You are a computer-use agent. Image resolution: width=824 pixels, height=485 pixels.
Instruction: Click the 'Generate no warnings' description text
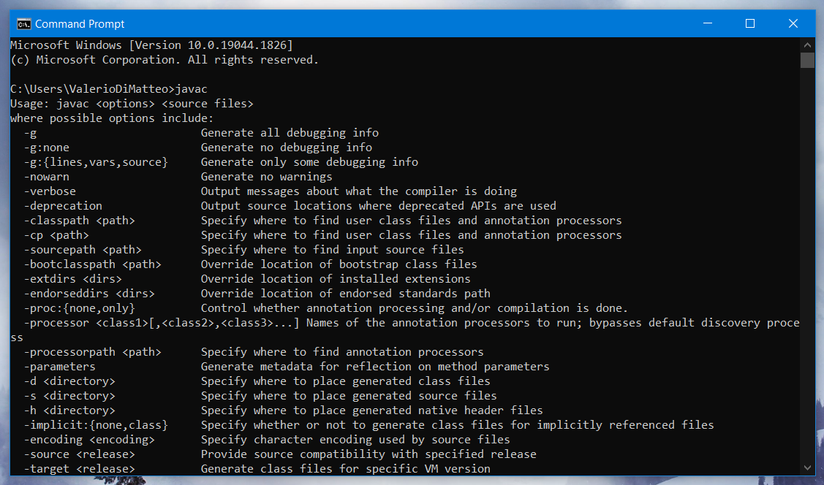coord(266,177)
